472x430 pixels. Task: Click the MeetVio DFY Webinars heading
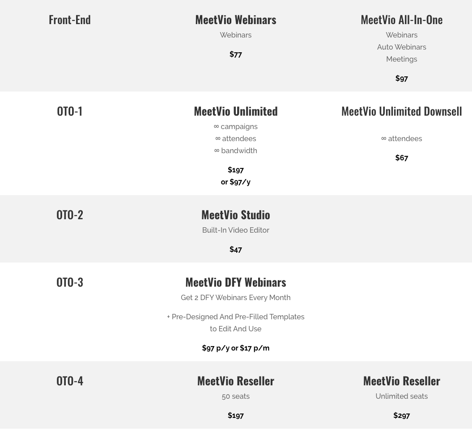pyautogui.click(x=235, y=282)
